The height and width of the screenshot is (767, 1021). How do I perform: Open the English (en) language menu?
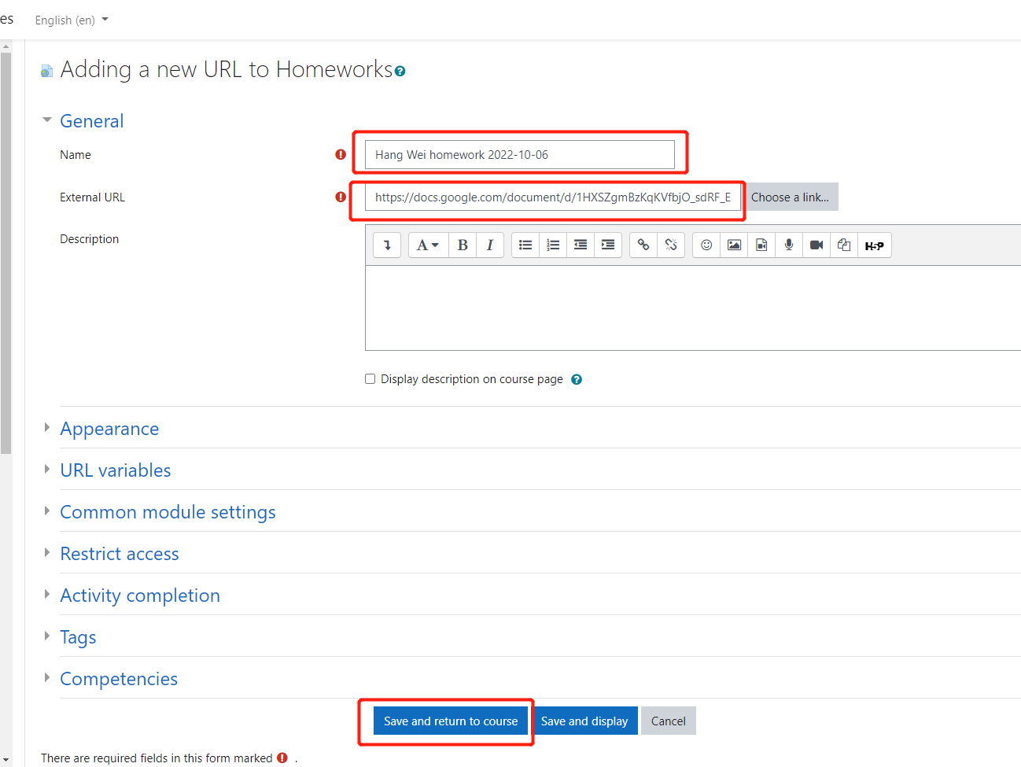pyautogui.click(x=71, y=20)
